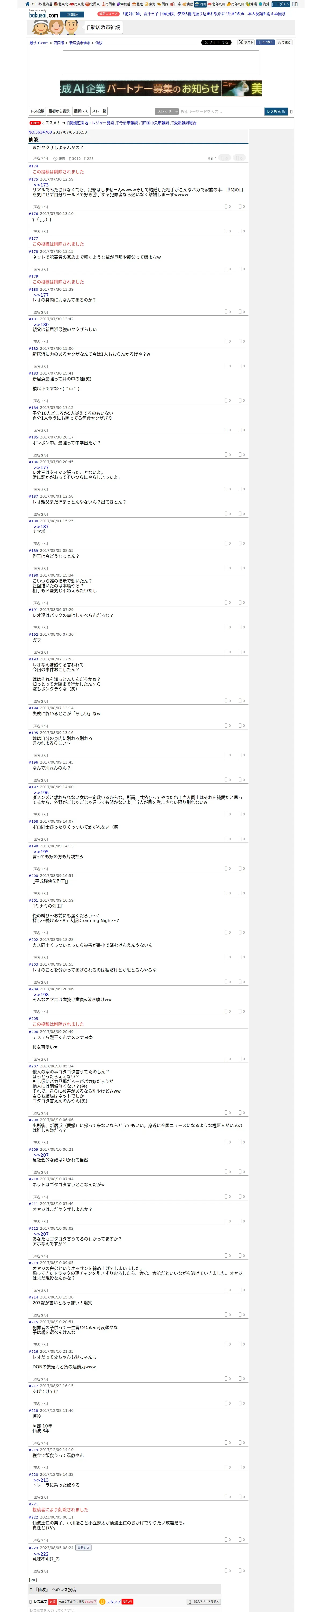Click the >>198 anchor in post #204
Image resolution: width=322 pixels, height=1612 pixels.
(x=41, y=995)
